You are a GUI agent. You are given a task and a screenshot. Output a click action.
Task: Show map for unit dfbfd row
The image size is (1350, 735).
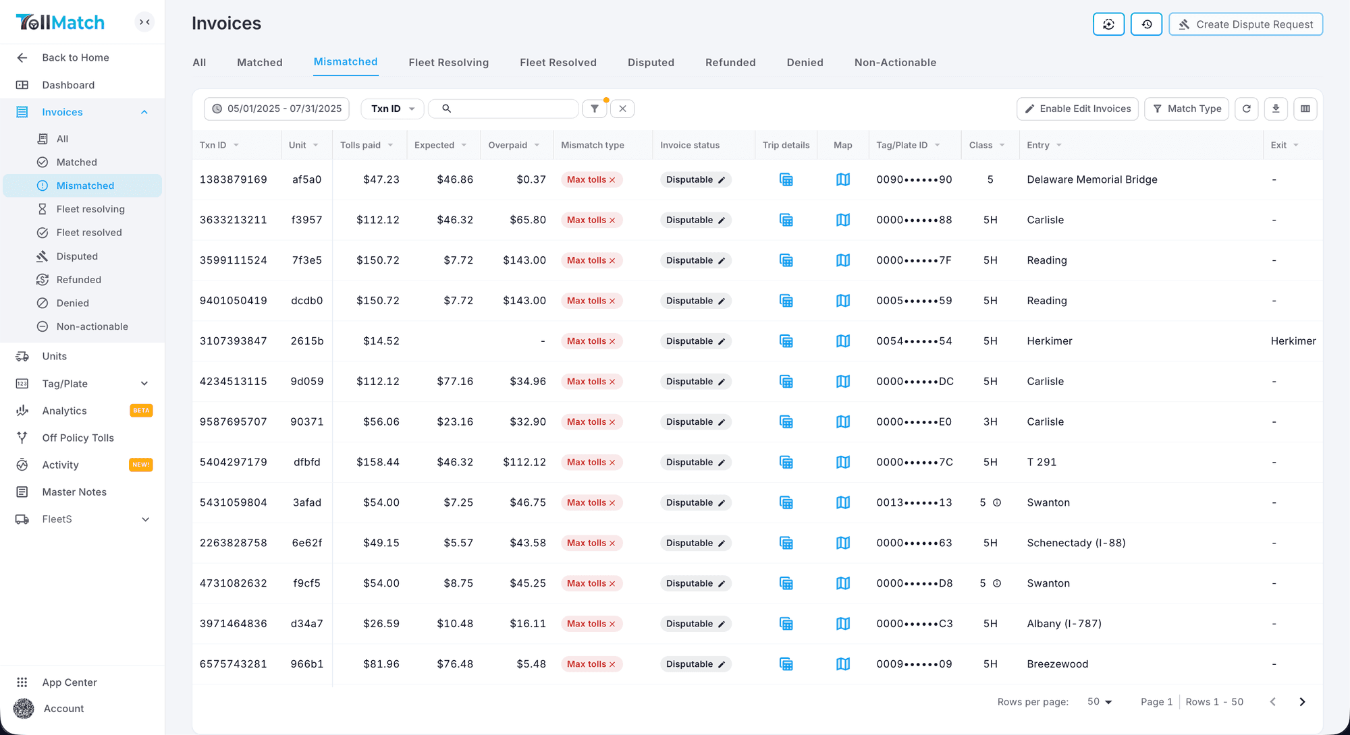[843, 462]
